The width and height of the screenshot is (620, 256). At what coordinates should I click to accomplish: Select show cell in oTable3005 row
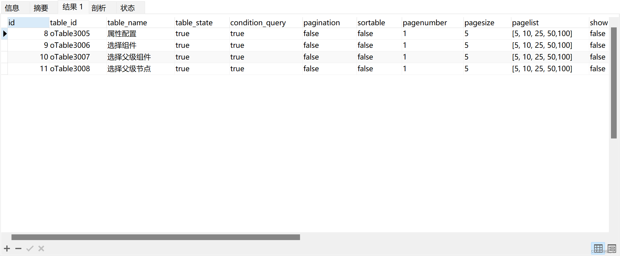pos(599,33)
